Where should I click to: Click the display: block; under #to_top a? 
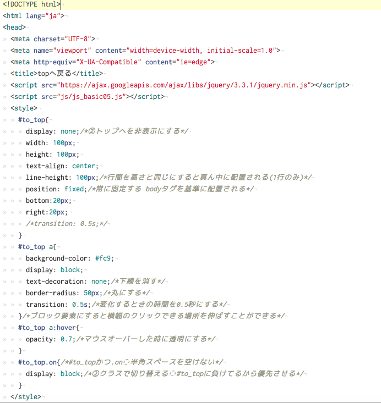point(55,270)
